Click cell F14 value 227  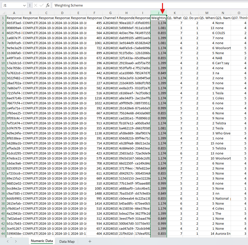tap(95, 83)
